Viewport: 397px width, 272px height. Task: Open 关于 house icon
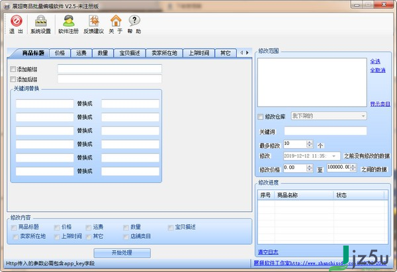[x=116, y=21]
